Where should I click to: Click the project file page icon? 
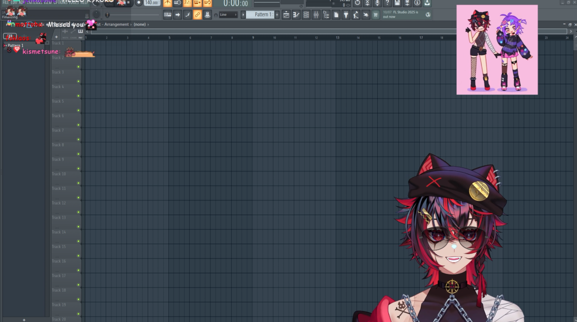[336, 15]
